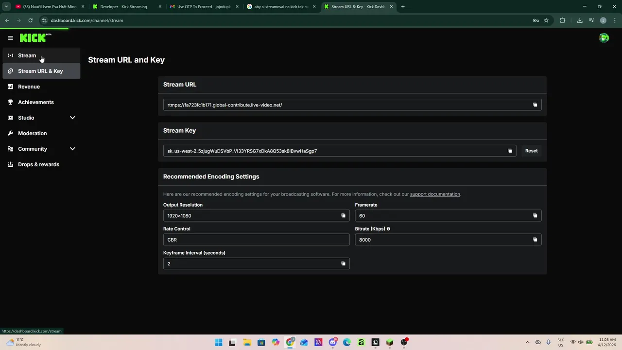The width and height of the screenshot is (622, 350).
Task: Bookmark this page with star icon
Action: pos(546,20)
